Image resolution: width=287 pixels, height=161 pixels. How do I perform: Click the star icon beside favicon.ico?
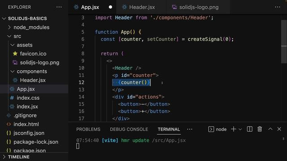tap(15, 54)
